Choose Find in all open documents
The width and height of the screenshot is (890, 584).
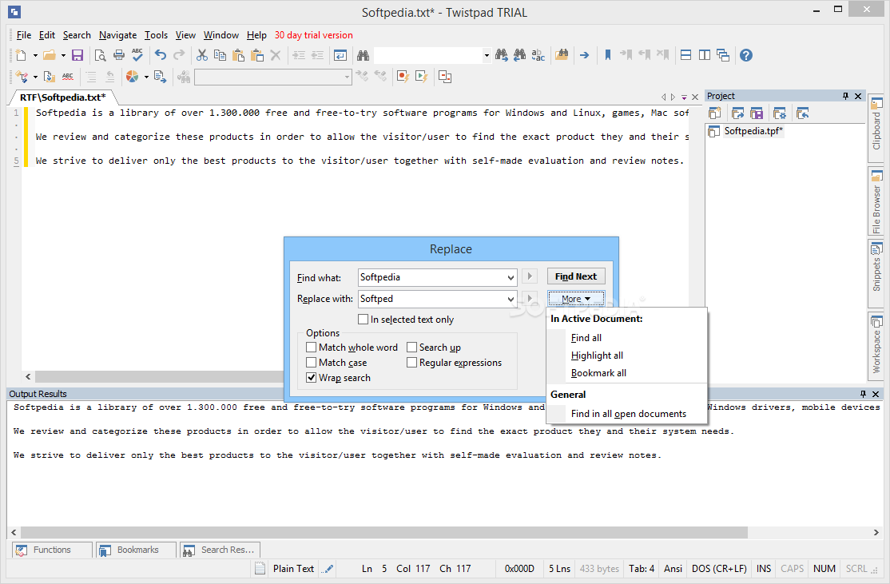(x=628, y=414)
